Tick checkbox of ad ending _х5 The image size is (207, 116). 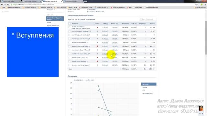point(69,50)
